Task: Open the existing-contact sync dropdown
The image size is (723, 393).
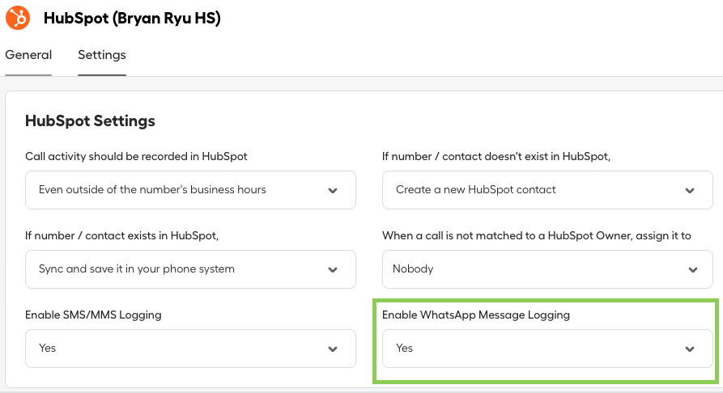Action: (x=190, y=269)
